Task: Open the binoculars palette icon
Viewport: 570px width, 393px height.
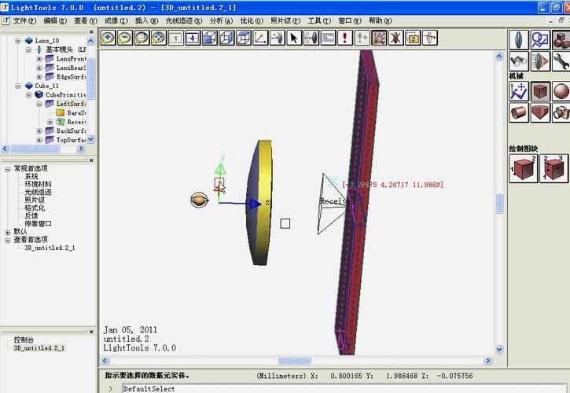Action: [518, 61]
